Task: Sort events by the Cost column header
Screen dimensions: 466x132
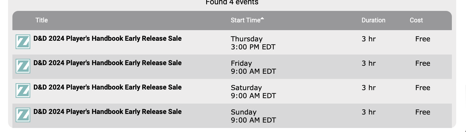Action: pyautogui.click(x=416, y=20)
